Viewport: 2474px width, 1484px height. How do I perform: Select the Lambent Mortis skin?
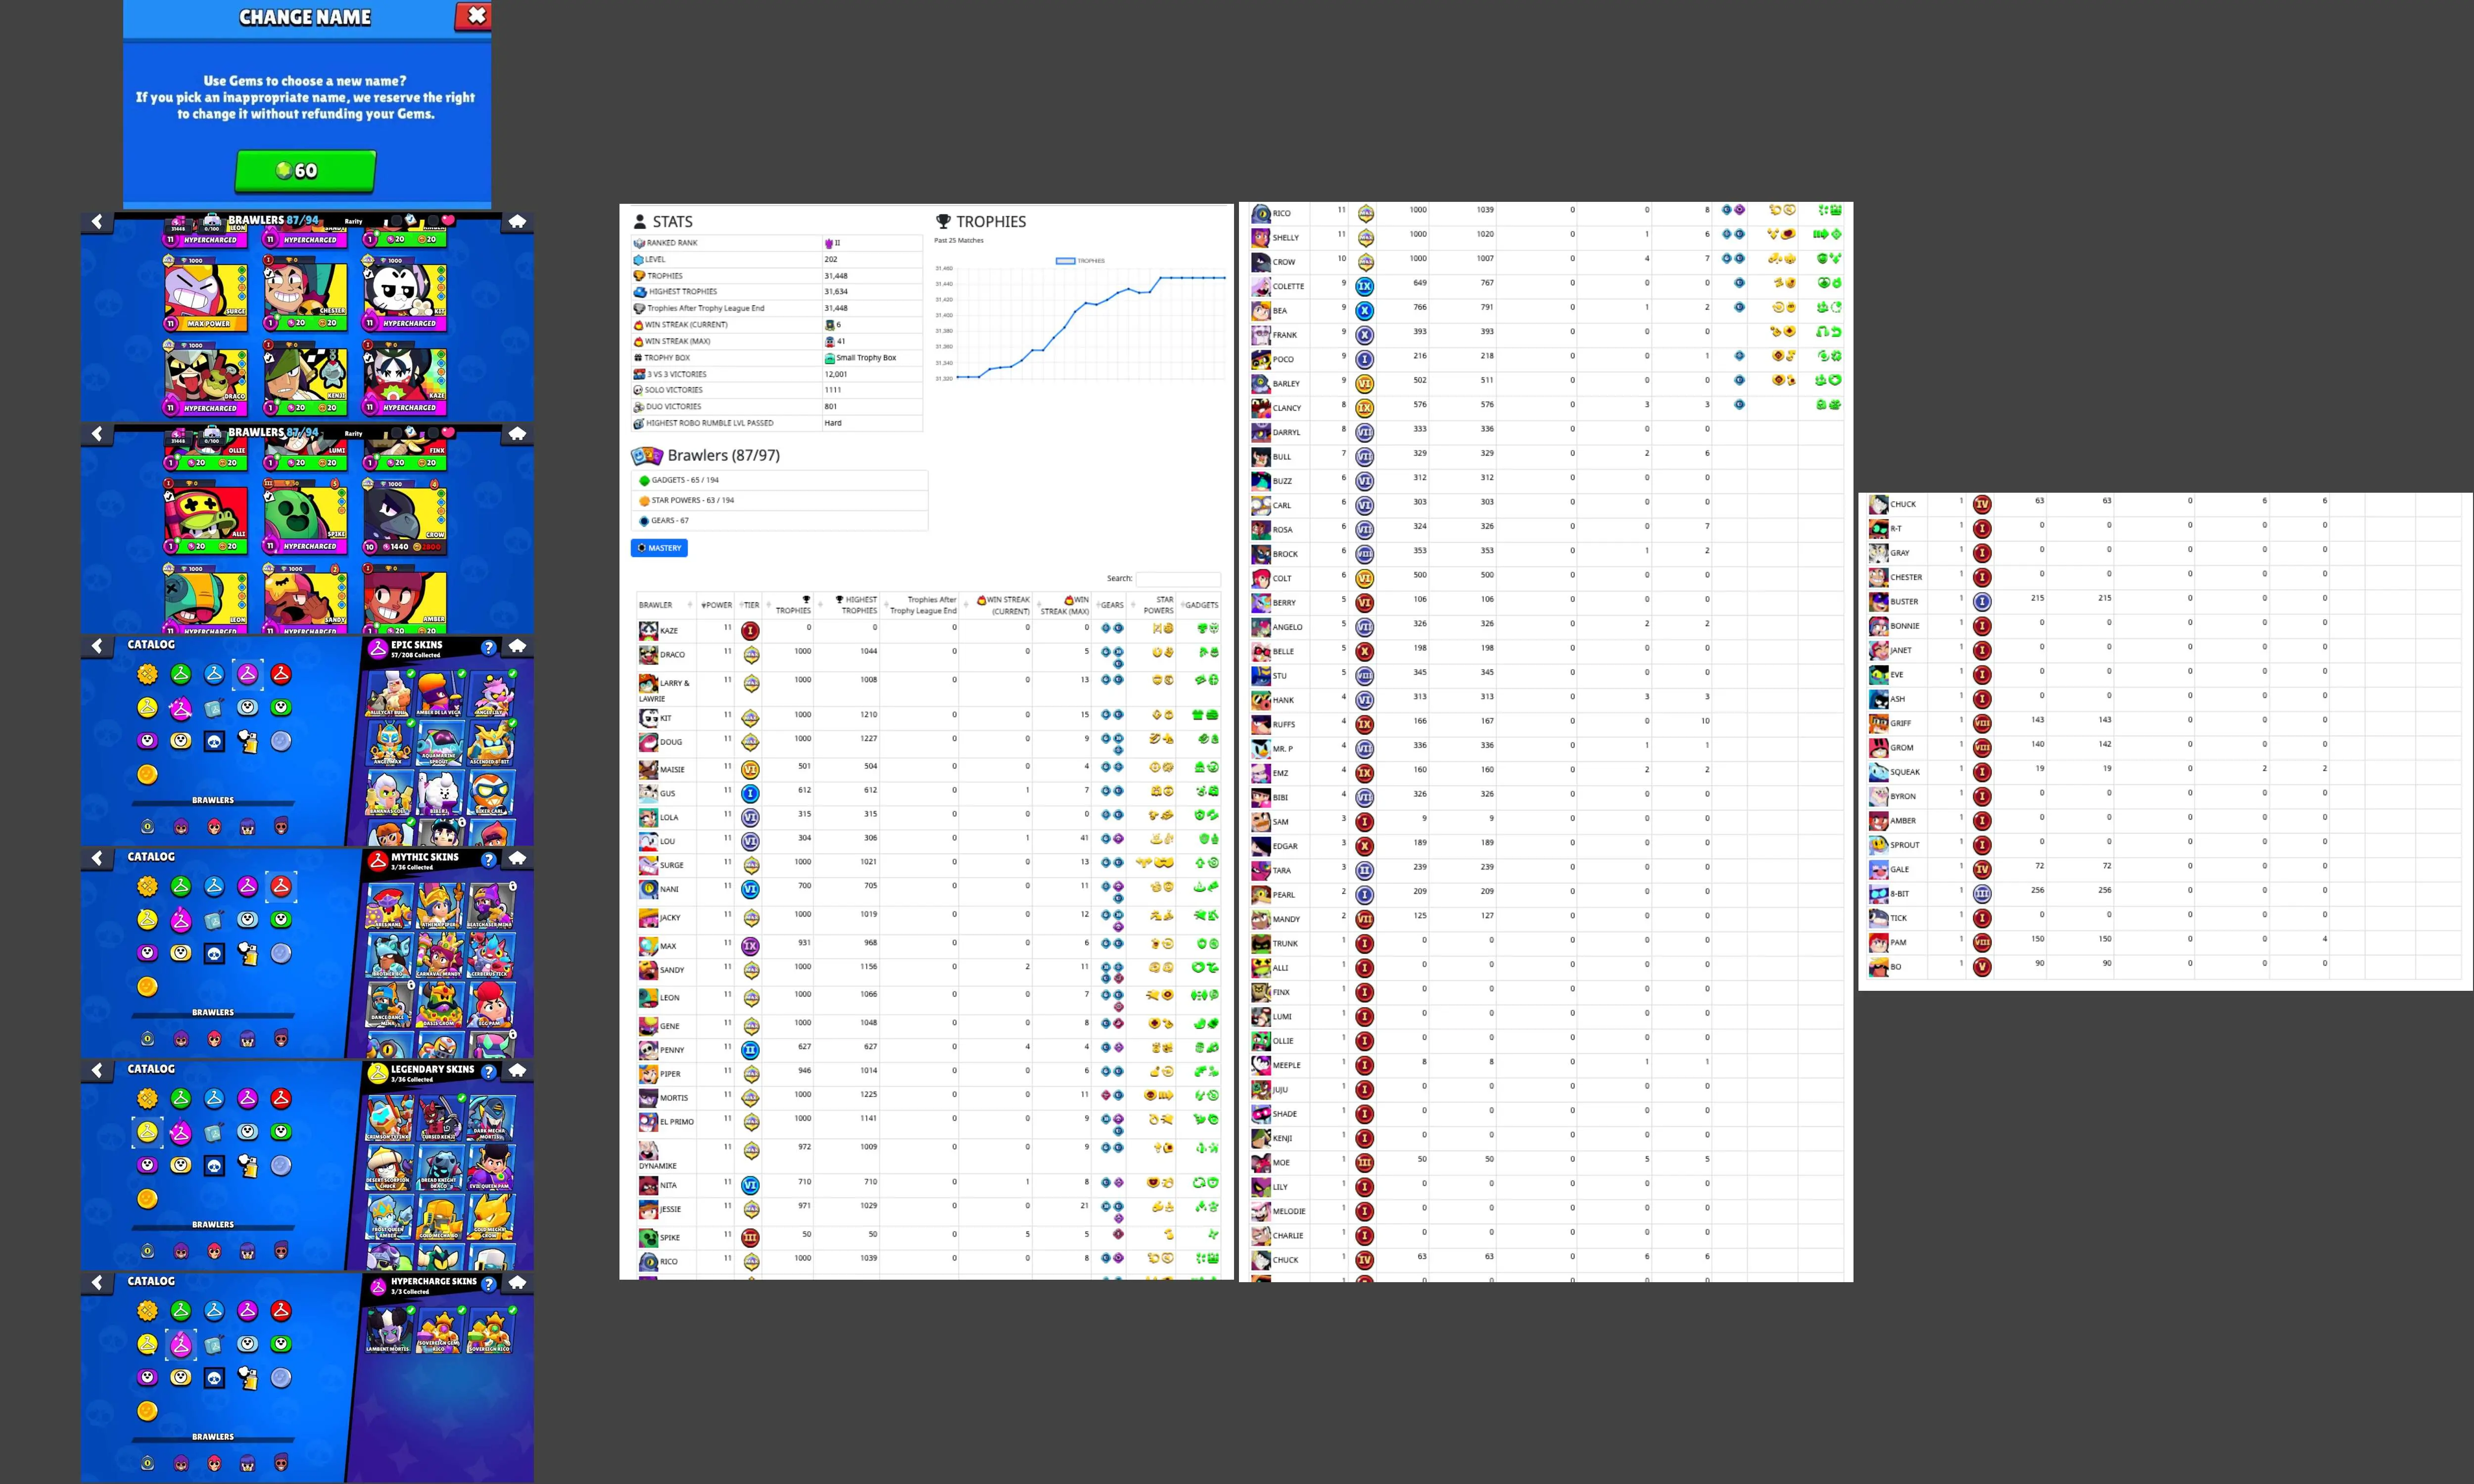(x=388, y=1330)
